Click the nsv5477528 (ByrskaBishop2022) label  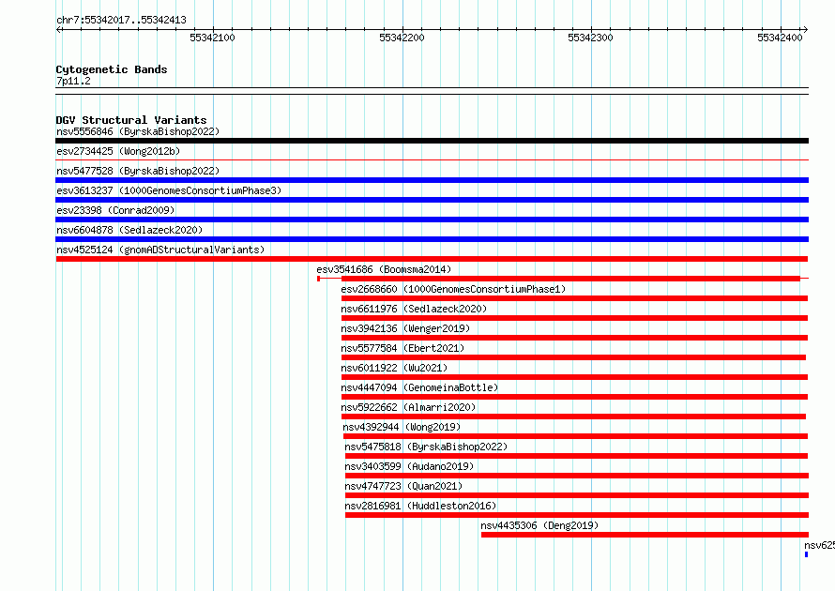pyautogui.click(x=138, y=171)
